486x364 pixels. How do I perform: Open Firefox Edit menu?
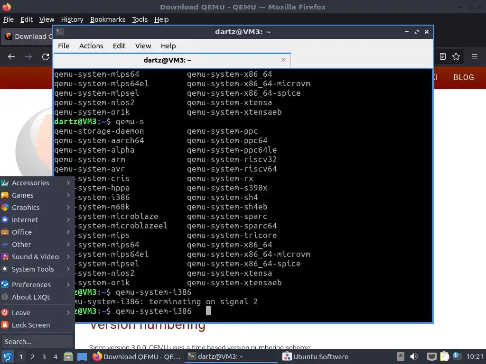tap(27, 19)
